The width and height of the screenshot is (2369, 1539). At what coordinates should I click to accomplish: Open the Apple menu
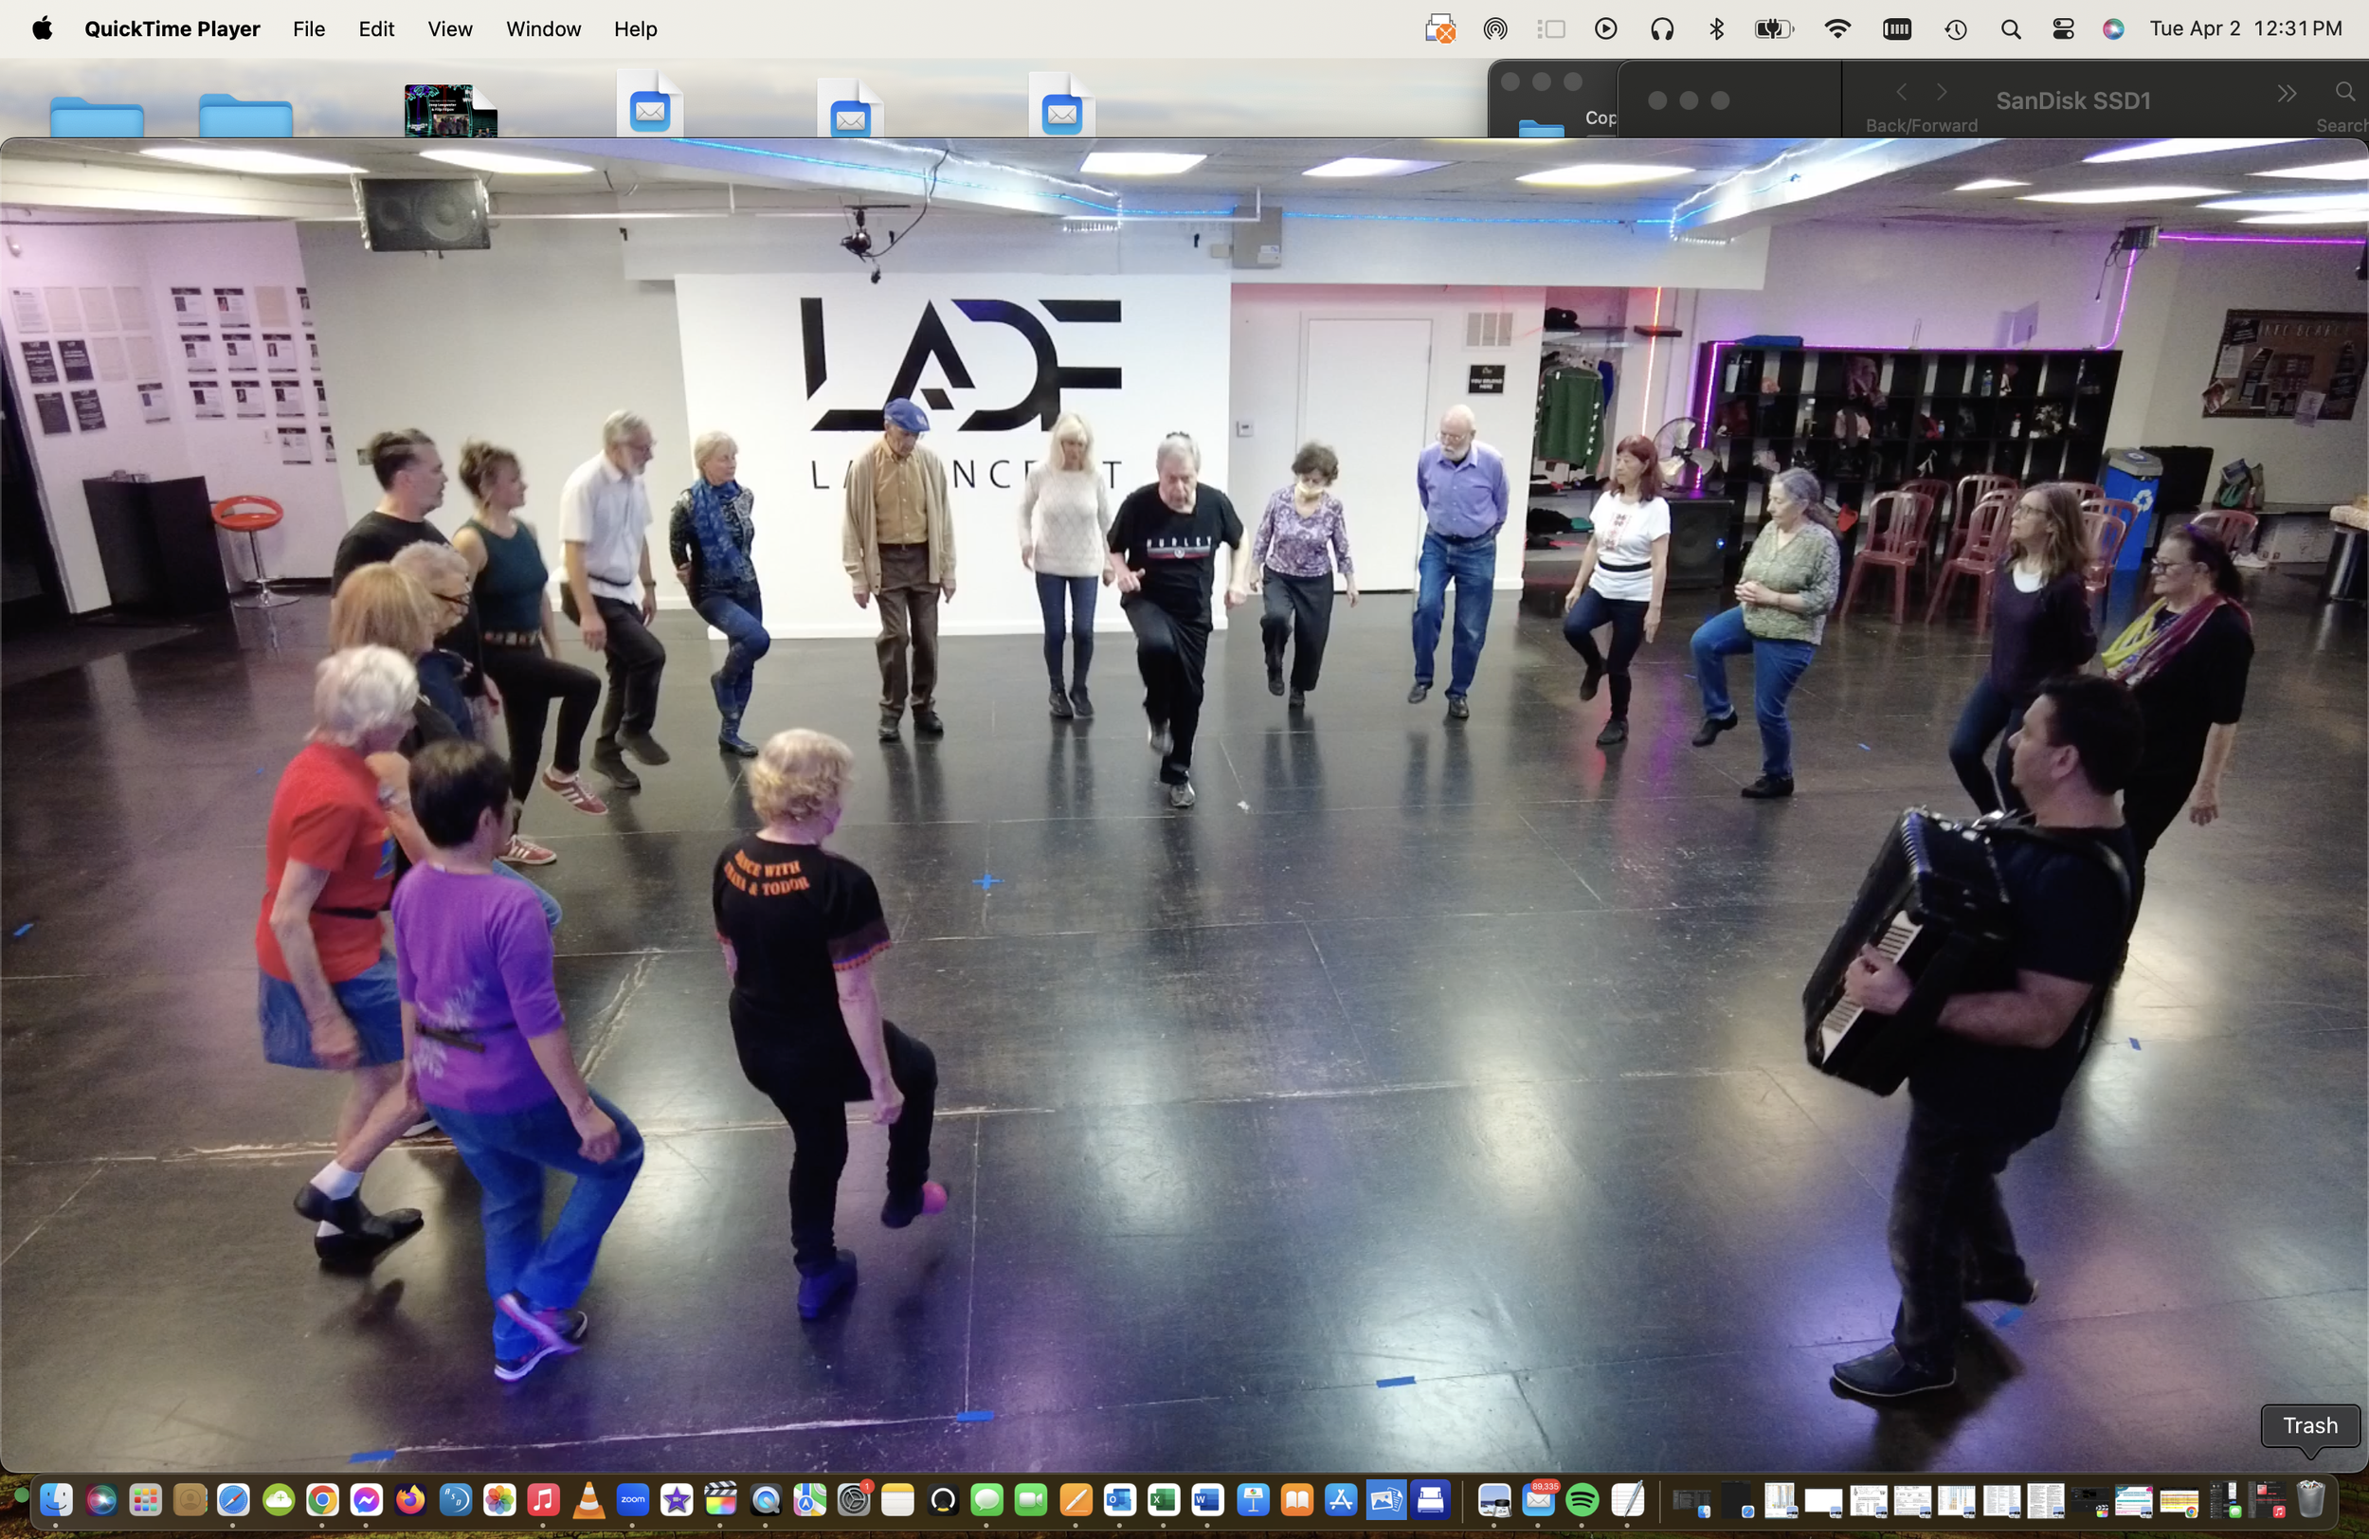[42, 28]
